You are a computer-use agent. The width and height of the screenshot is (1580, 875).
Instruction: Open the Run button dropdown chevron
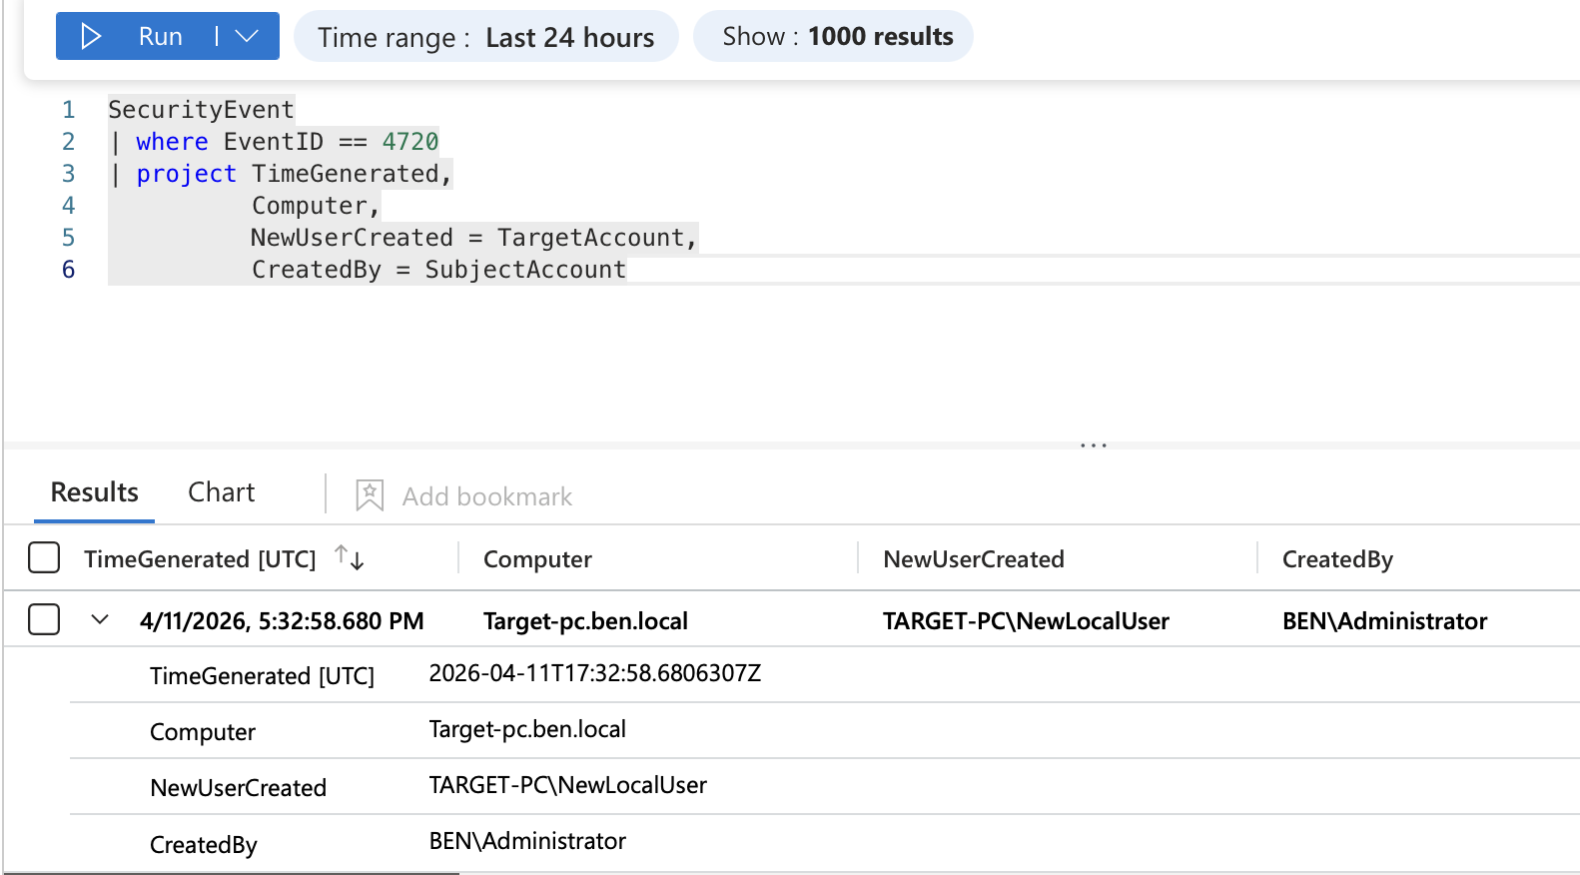(247, 37)
